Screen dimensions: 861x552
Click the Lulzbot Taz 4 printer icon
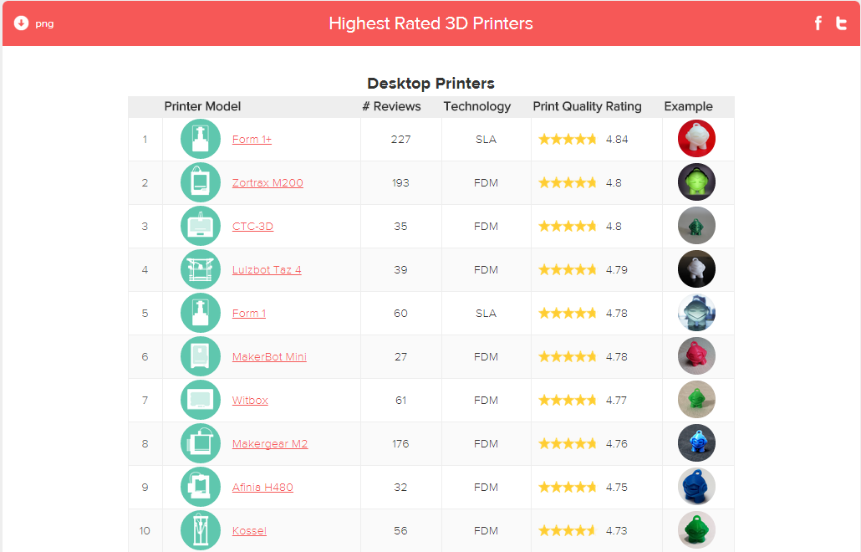click(x=201, y=269)
